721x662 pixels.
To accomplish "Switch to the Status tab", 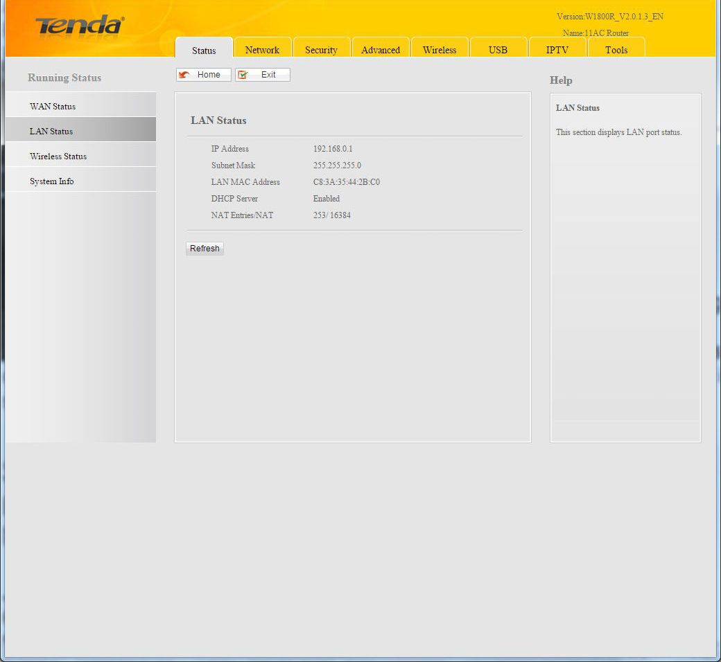I will point(204,50).
